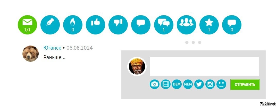View the friends group icon
The image size is (277, 107).
(x=186, y=25)
